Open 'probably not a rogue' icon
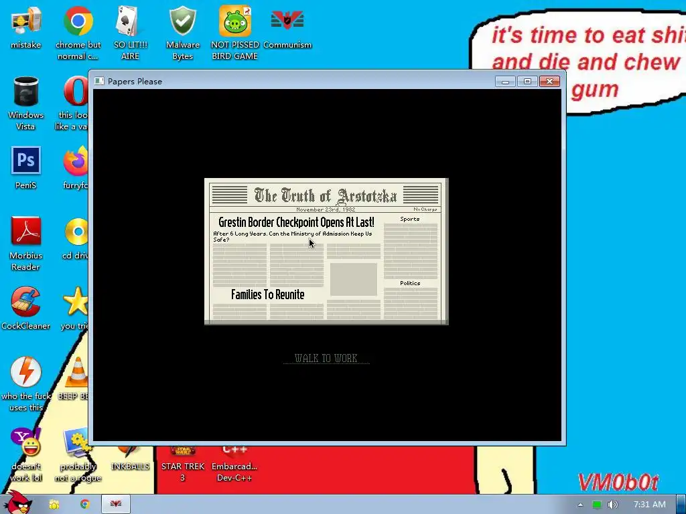 coord(78,454)
